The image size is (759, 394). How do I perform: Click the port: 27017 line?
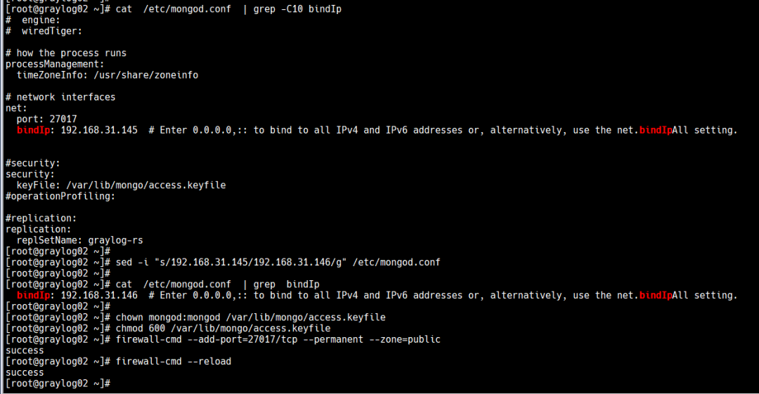click(x=46, y=119)
